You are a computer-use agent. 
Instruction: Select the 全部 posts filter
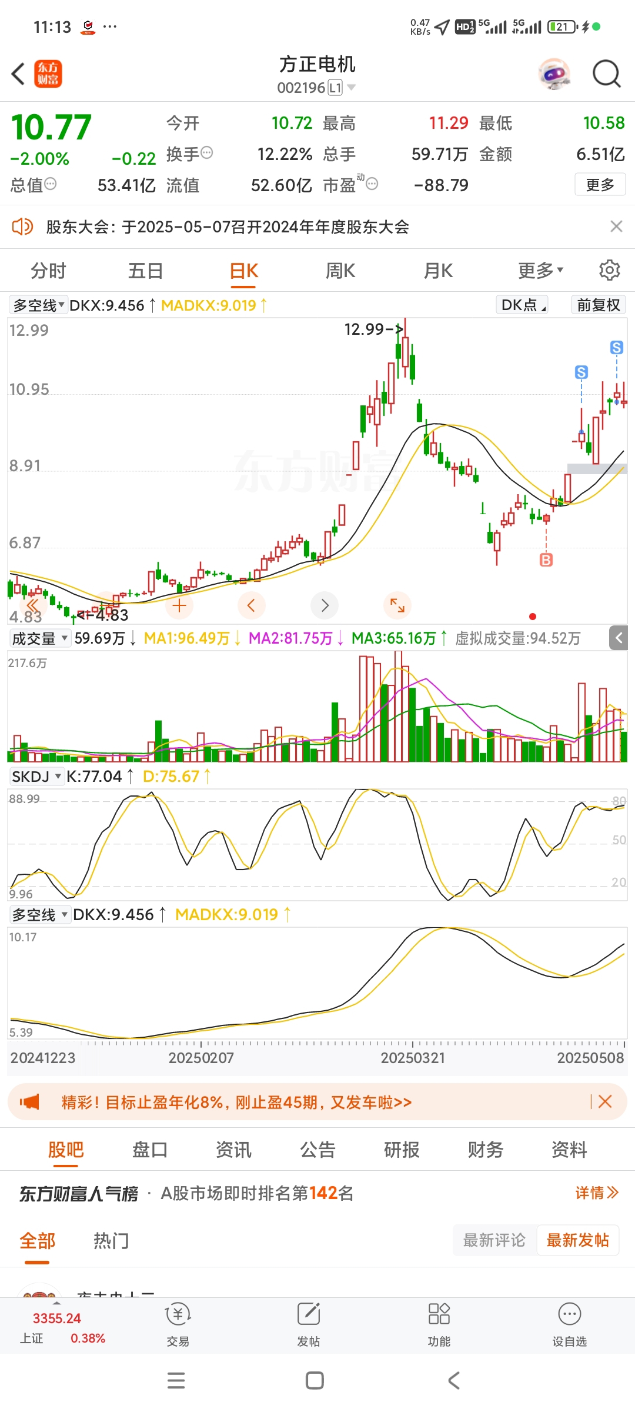(37, 1241)
